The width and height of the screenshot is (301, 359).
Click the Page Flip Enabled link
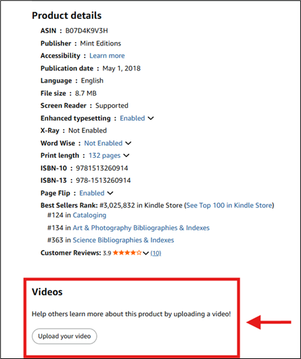pyautogui.click(x=91, y=193)
